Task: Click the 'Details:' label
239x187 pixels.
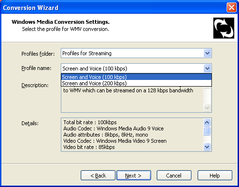Action: click(x=30, y=123)
